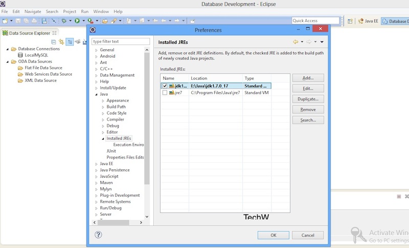Expand the Android preferences node
The width and height of the screenshot is (409, 248).
tap(96, 56)
